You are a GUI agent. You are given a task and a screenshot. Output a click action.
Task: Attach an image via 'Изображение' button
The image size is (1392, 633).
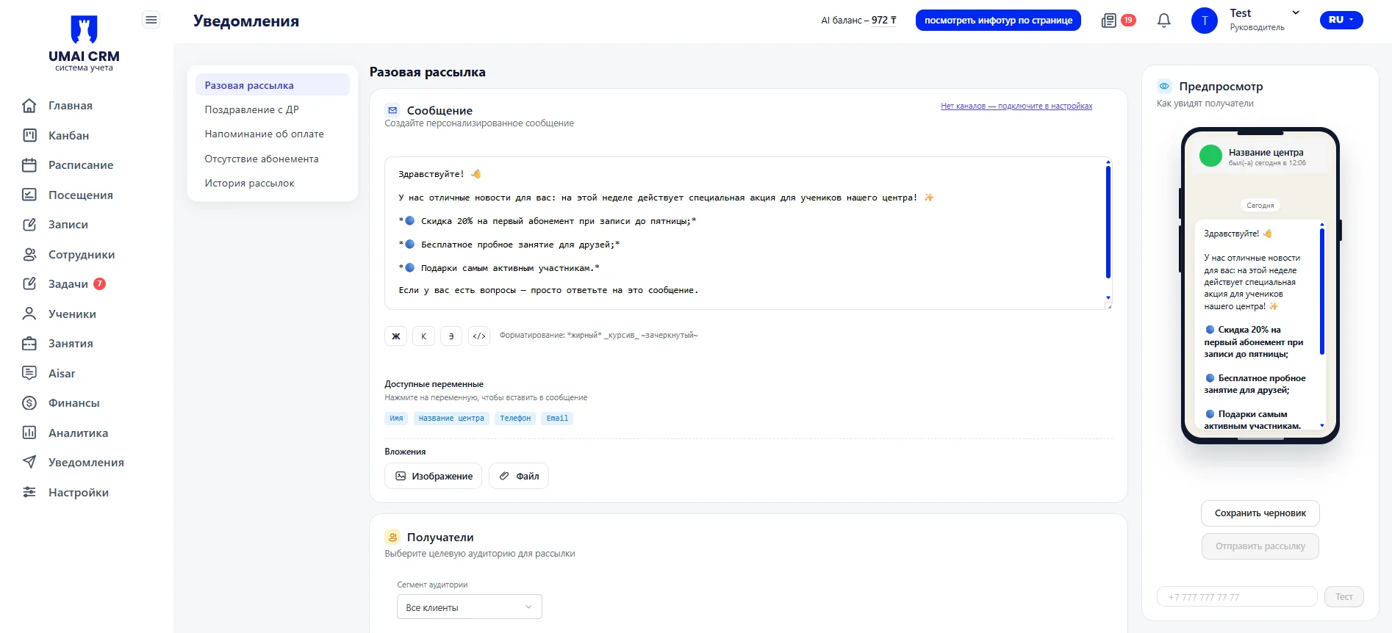click(x=433, y=476)
